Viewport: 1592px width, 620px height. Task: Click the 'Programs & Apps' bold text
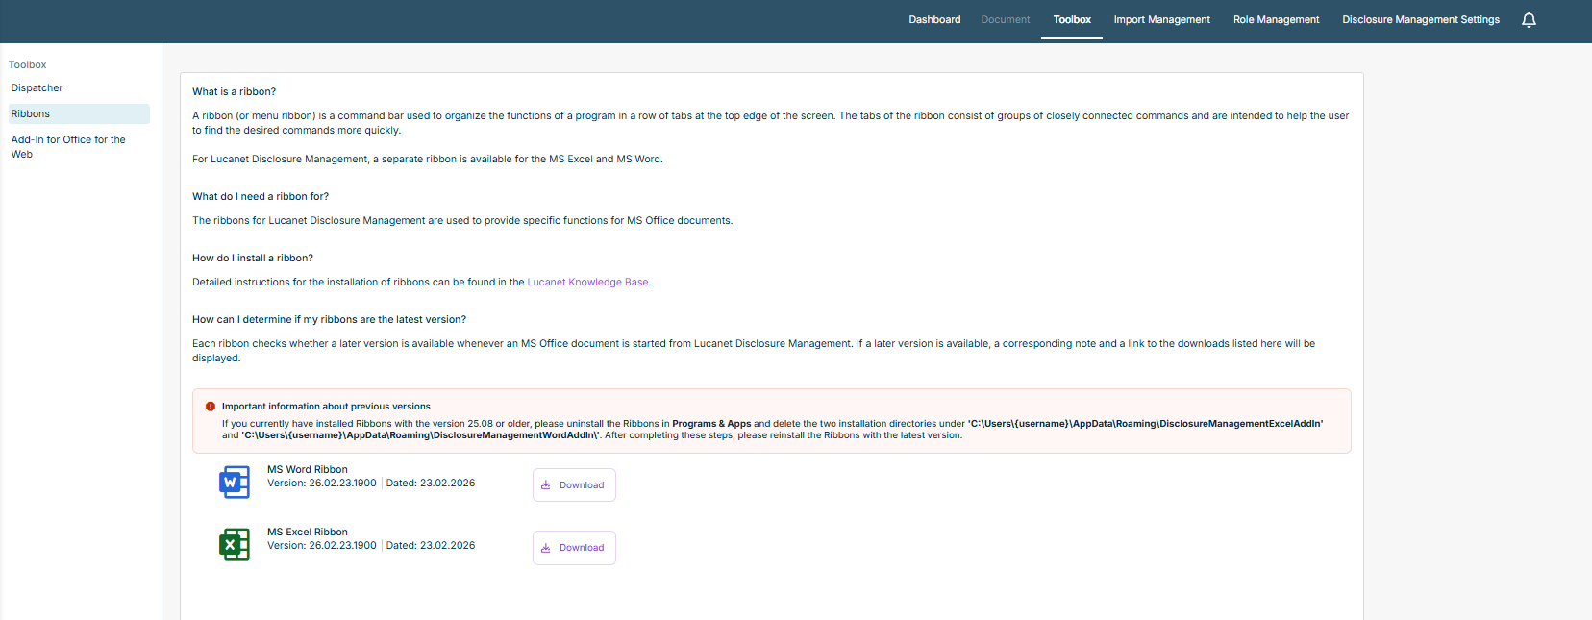tap(711, 424)
